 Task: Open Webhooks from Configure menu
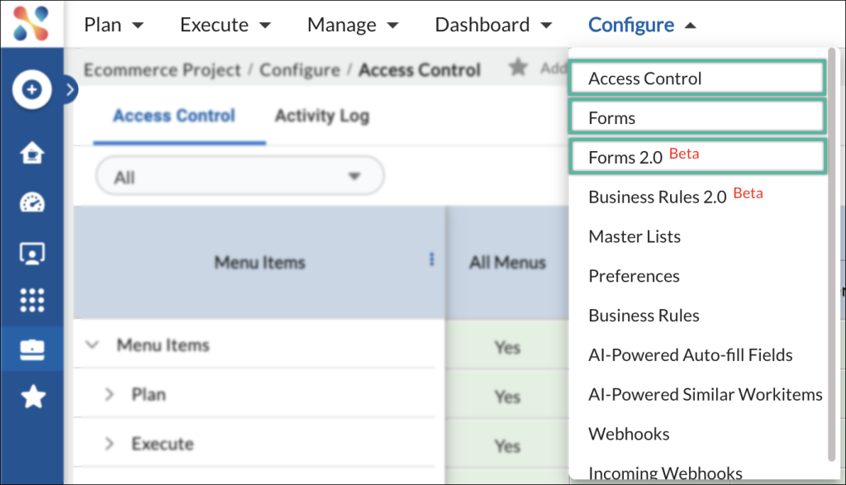(x=629, y=434)
